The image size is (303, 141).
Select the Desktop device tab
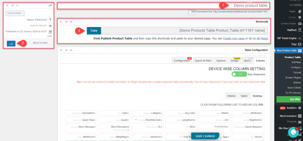[257, 96]
